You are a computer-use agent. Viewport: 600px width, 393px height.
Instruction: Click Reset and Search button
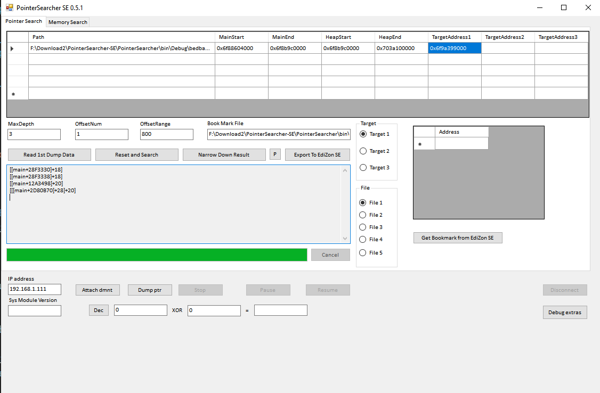tap(136, 155)
